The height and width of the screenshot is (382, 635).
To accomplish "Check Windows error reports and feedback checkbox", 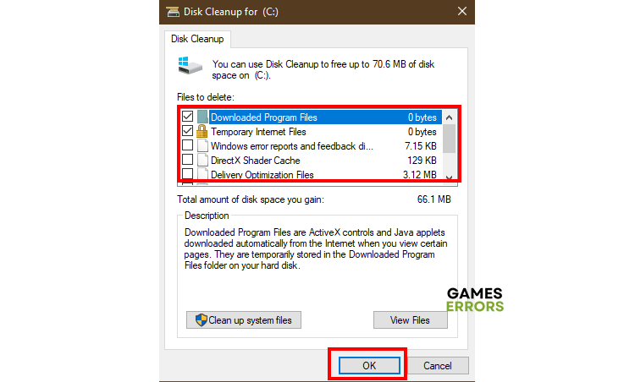I will click(187, 145).
